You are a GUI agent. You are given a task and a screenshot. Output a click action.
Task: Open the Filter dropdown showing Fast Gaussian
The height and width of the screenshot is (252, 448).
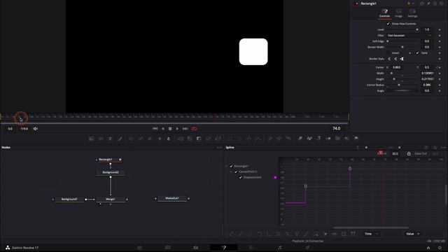tap(409, 36)
